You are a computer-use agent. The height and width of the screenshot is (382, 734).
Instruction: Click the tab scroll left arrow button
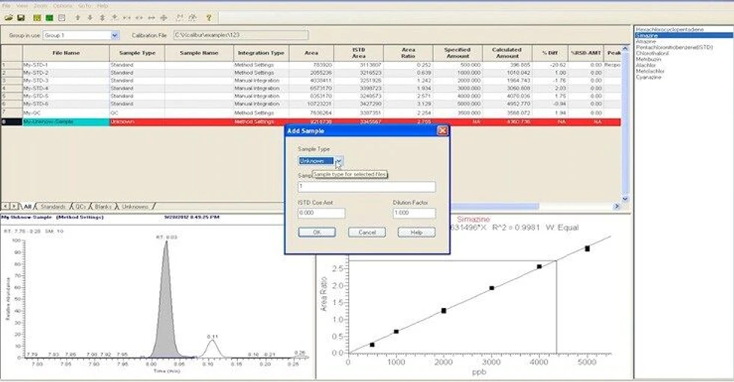[x=6, y=206]
